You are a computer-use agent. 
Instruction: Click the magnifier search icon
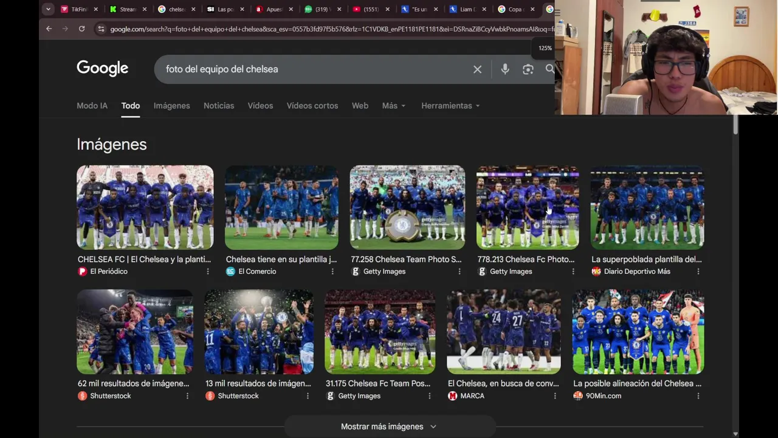[549, 69]
